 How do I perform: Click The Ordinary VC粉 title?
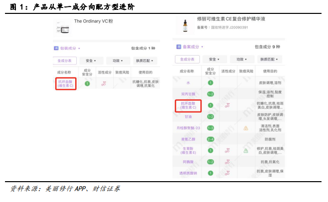94,21
